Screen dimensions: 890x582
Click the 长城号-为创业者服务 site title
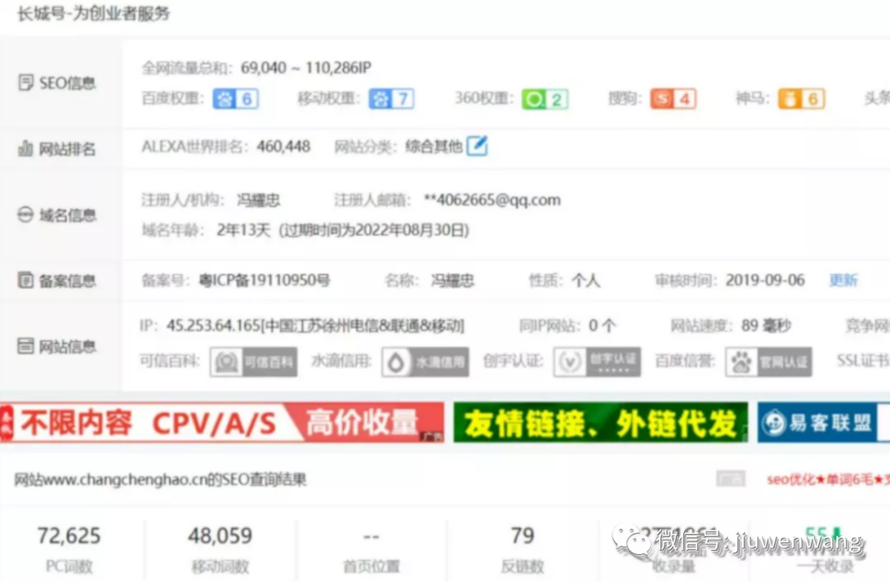(94, 14)
